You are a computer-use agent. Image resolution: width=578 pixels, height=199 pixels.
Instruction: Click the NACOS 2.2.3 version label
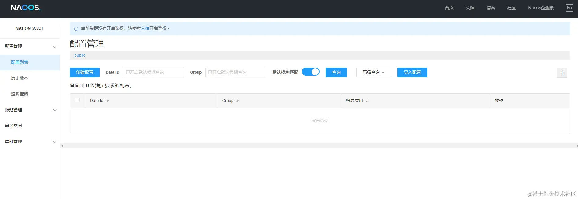pos(29,28)
